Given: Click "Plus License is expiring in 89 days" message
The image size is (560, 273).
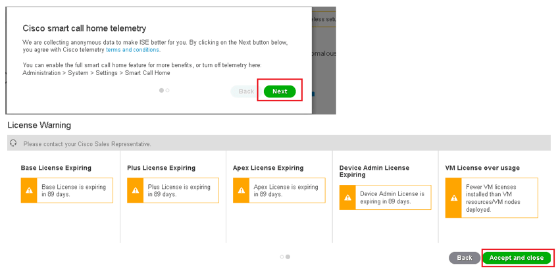Looking at the screenshot, I should (x=179, y=191).
